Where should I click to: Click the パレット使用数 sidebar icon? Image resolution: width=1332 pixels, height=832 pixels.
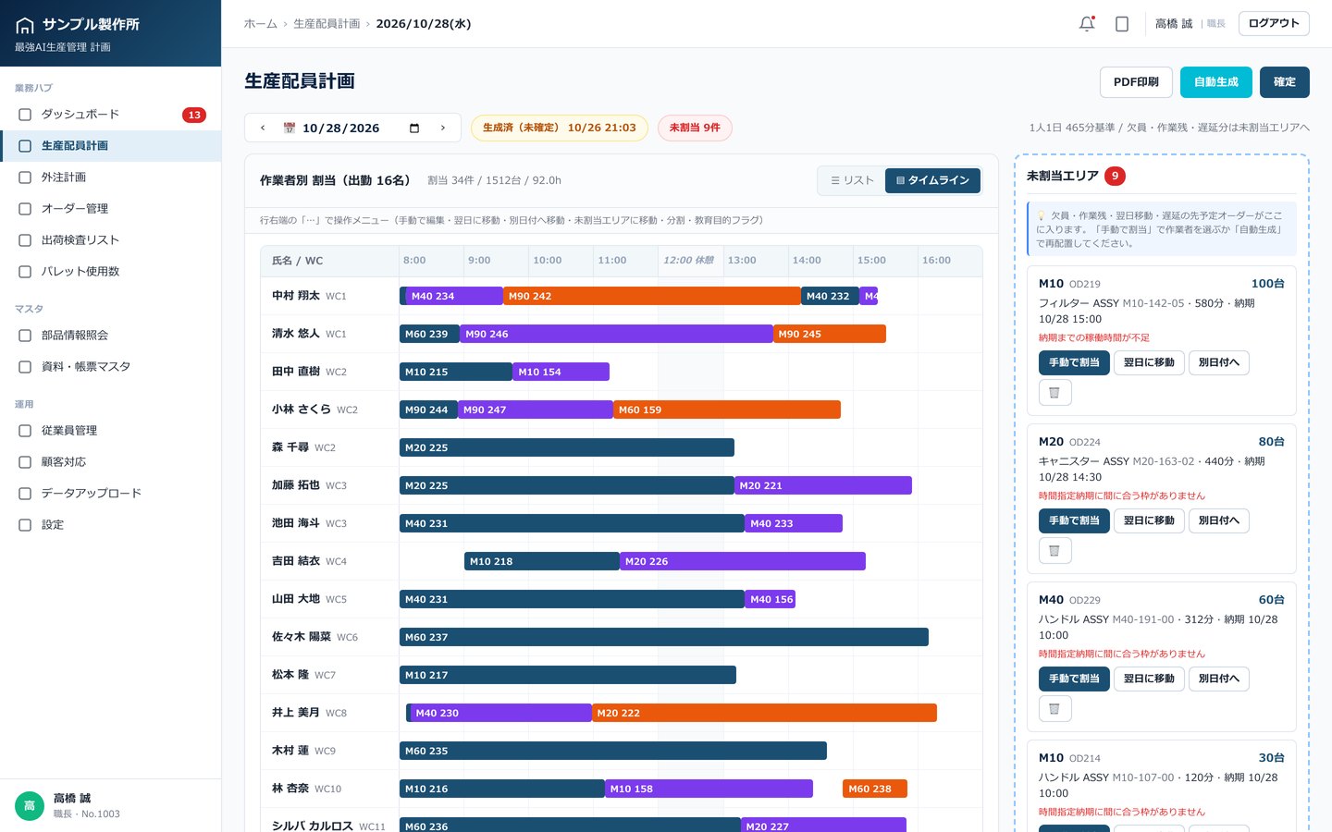tap(25, 272)
